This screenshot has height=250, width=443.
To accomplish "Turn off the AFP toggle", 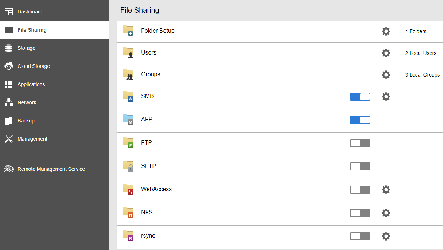I will coord(360,120).
